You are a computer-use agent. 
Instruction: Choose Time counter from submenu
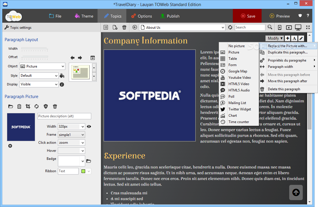[239, 122]
